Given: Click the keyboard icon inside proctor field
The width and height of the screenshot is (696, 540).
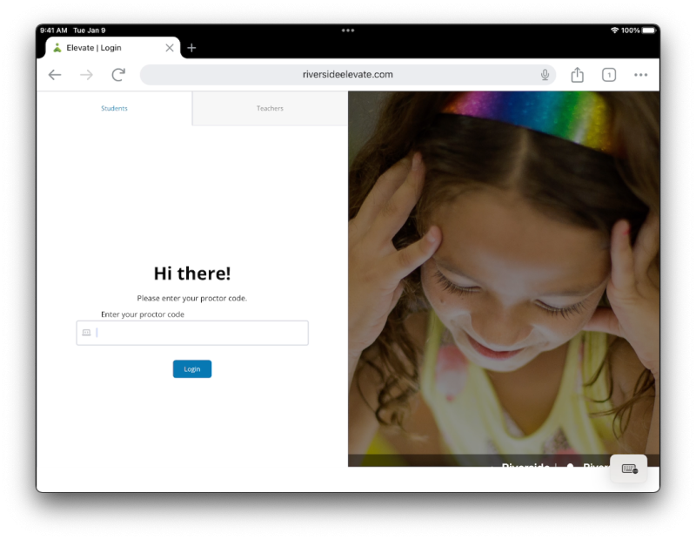Looking at the screenshot, I should tap(86, 333).
